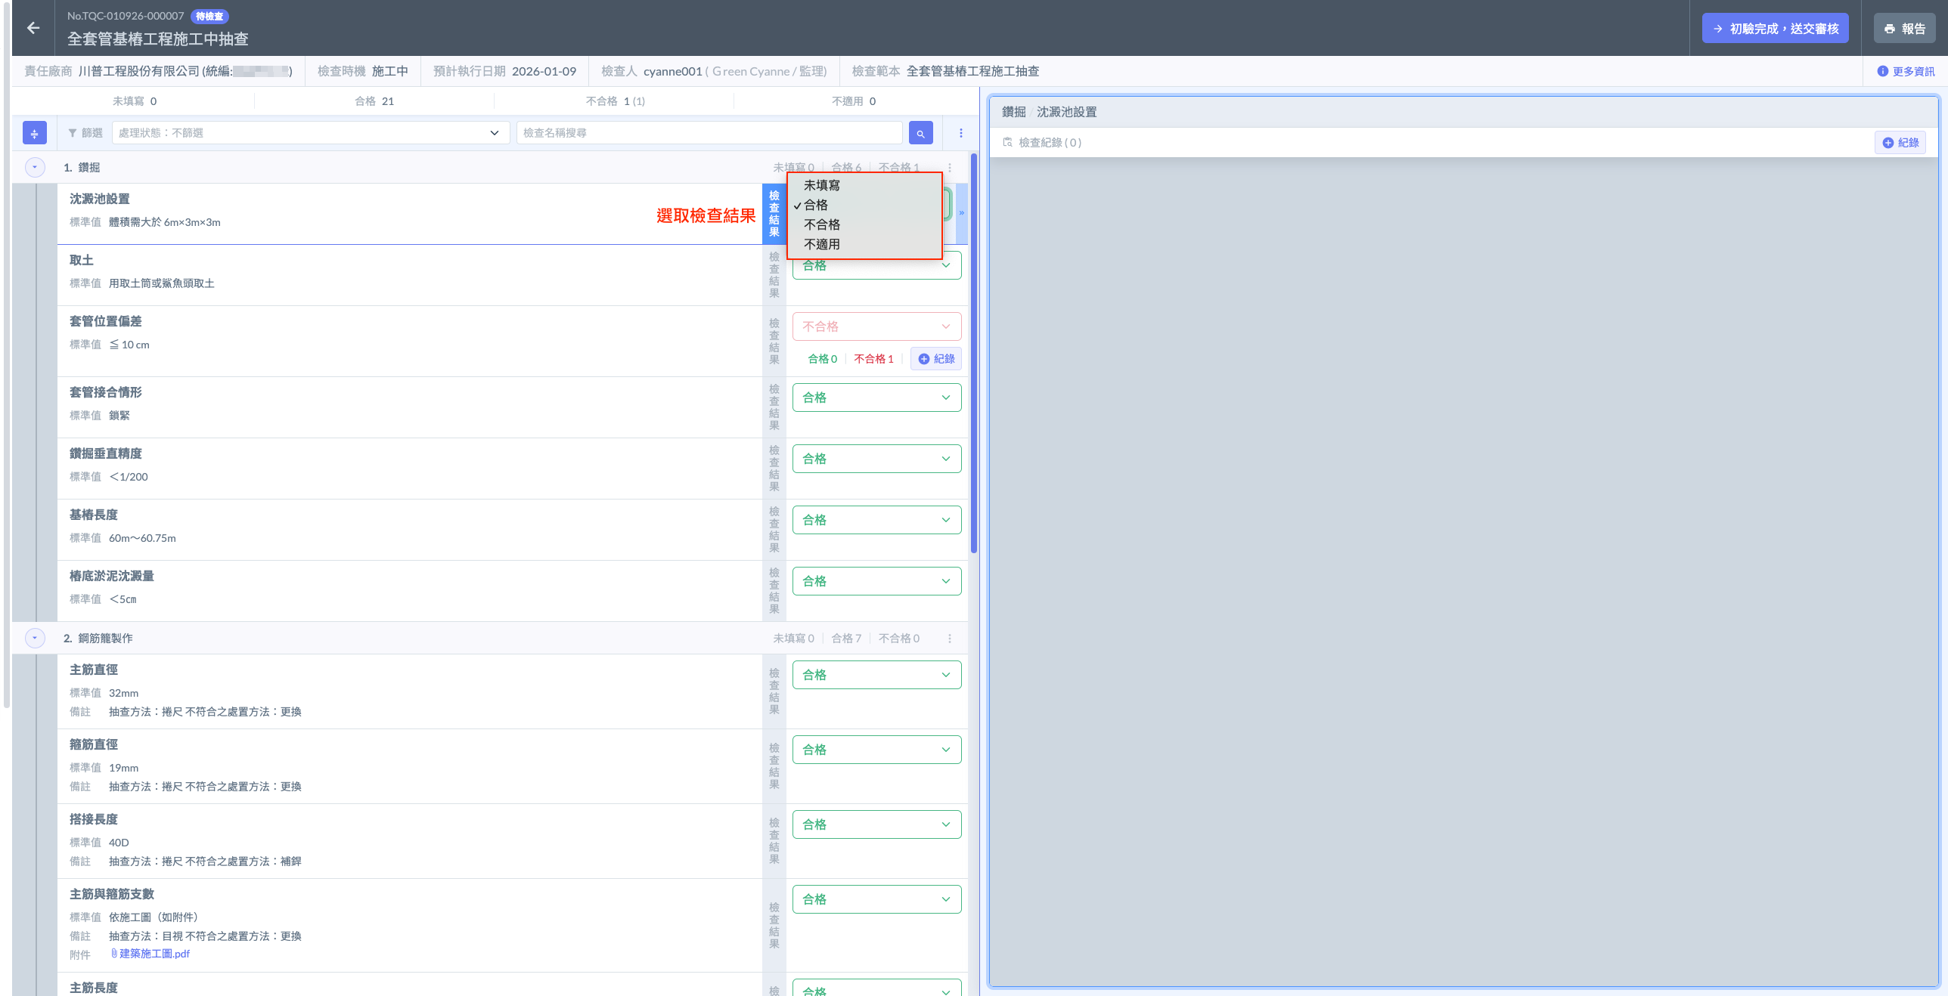Click the blue expand/collapse all icon
The height and width of the screenshot is (996, 1948).
pyautogui.click(x=35, y=133)
